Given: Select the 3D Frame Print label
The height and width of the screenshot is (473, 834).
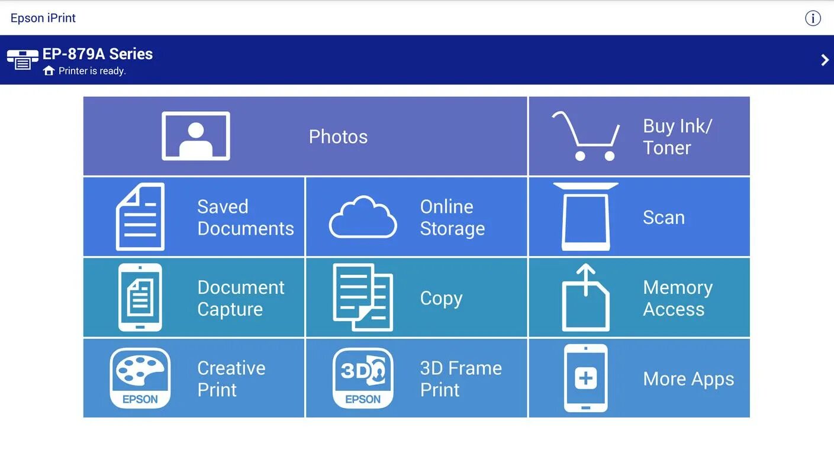Looking at the screenshot, I should tap(461, 379).
